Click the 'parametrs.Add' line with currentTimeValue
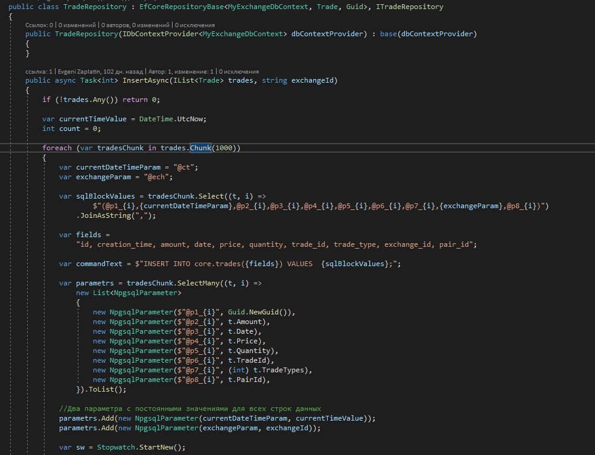Screen dimensions: 595x455 click(217, 419)
